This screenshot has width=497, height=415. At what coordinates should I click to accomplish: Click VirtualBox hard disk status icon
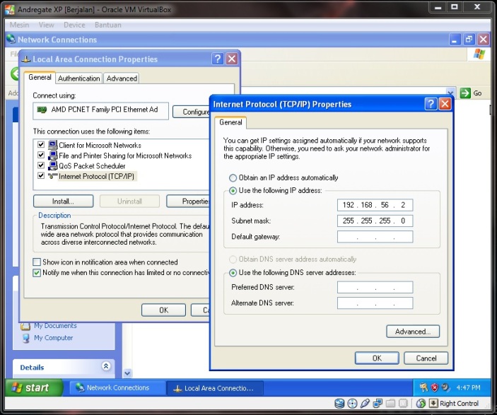339,403
